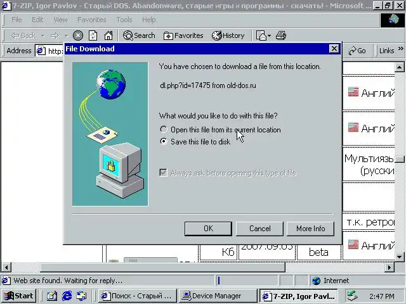Print the page with the printer icon
The height and width of the screenshot is (304, 406).
click(281, 35)
